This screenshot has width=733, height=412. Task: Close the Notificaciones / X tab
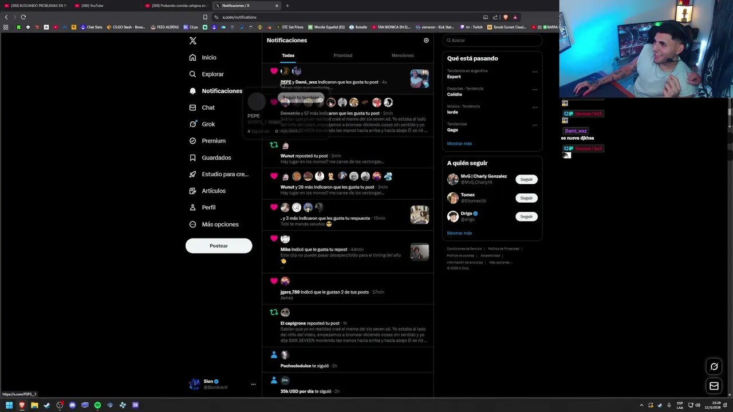pyautogui.click(x=277, y=6)
